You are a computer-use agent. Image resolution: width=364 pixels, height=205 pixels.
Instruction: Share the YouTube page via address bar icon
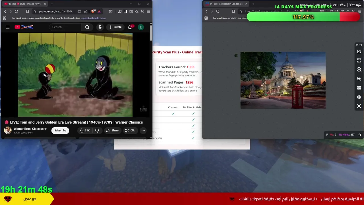click(x=86, y=11)
